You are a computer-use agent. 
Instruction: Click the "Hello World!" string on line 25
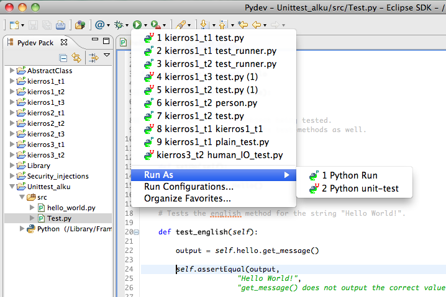click(x=268, y=278)
